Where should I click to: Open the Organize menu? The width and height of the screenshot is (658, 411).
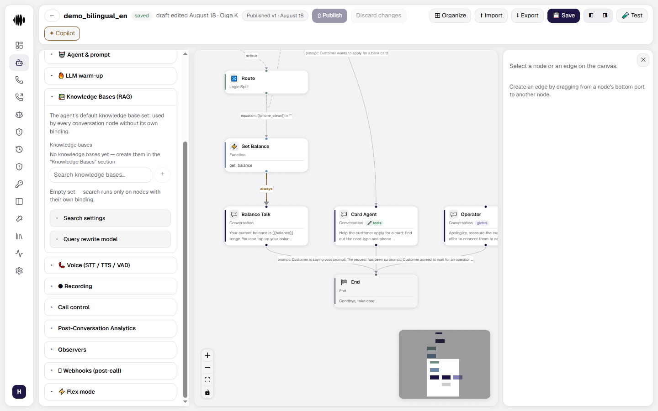[450, 16]
